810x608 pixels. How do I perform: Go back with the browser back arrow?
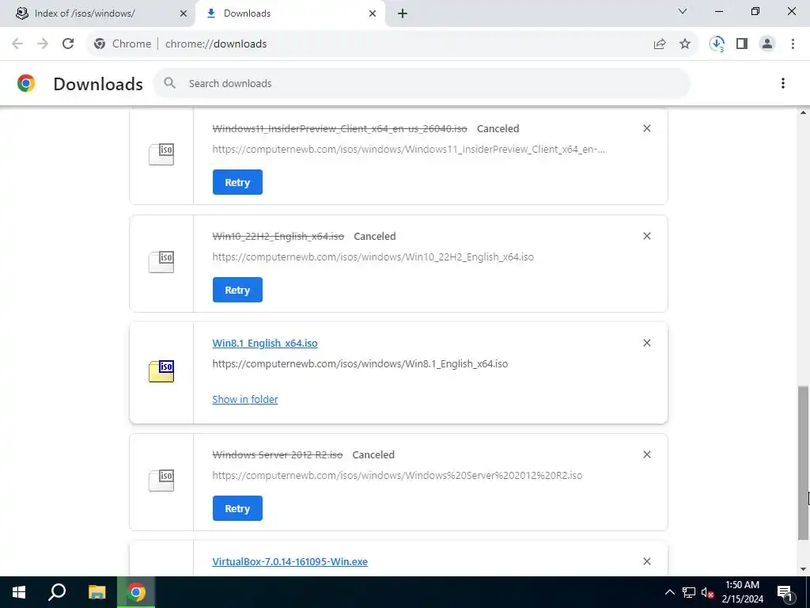click(17, 44)
